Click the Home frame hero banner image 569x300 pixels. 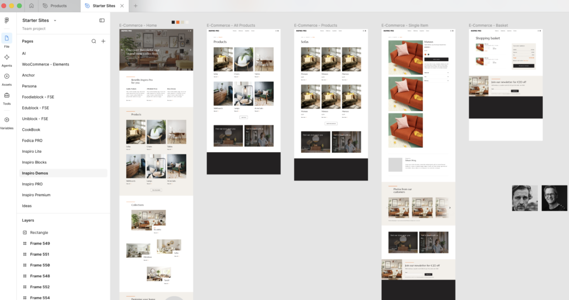156,50
